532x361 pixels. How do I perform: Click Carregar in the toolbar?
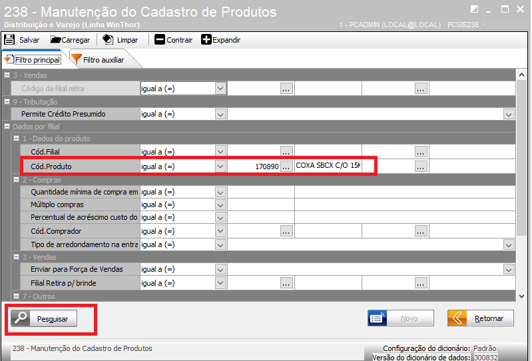coord(70,40)
